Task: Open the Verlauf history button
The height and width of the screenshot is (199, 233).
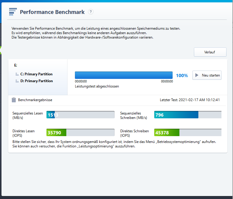Action: point(210,52)
